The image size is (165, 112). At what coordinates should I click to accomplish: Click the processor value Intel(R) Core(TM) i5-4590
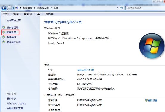pyautogui.click(x=107, y=74)
